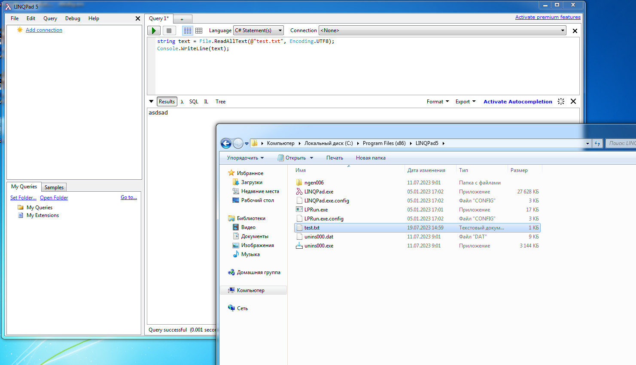Click the Add connection link
Screen dimensions: 636x365
[x=44, y=30]
